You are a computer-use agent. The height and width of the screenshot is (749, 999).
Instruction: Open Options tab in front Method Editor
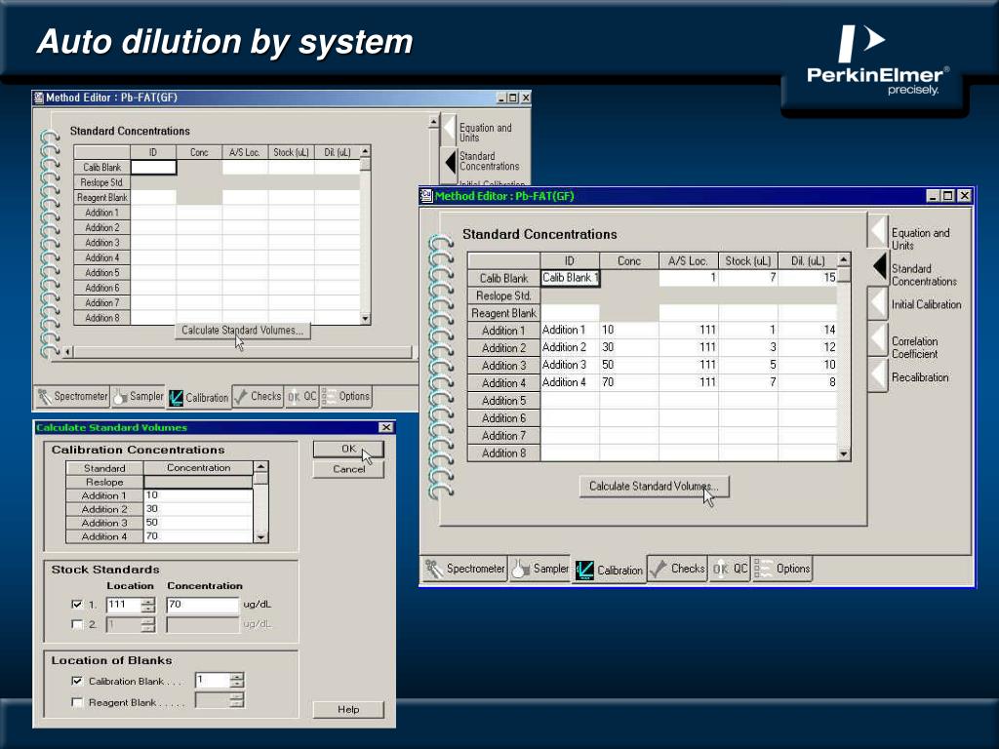tap(781, 569)
